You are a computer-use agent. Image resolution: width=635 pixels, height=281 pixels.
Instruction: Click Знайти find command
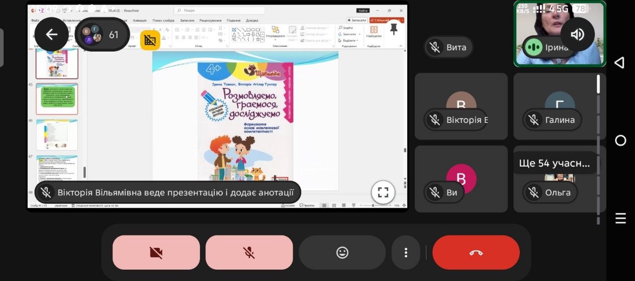[345, 28]
